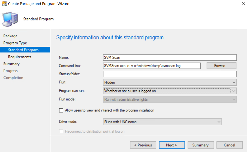
Task: Click the wizard icon in the title bar
Action: (x=4, y=4)
